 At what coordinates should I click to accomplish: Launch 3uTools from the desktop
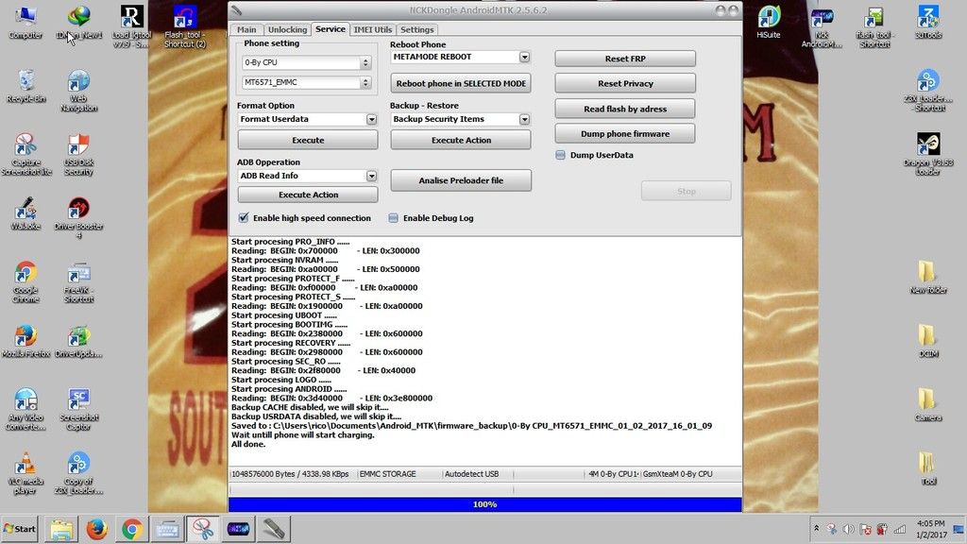coord(926,17)
